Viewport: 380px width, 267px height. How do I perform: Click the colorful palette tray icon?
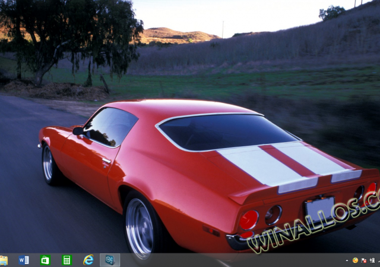coord(355,260)
